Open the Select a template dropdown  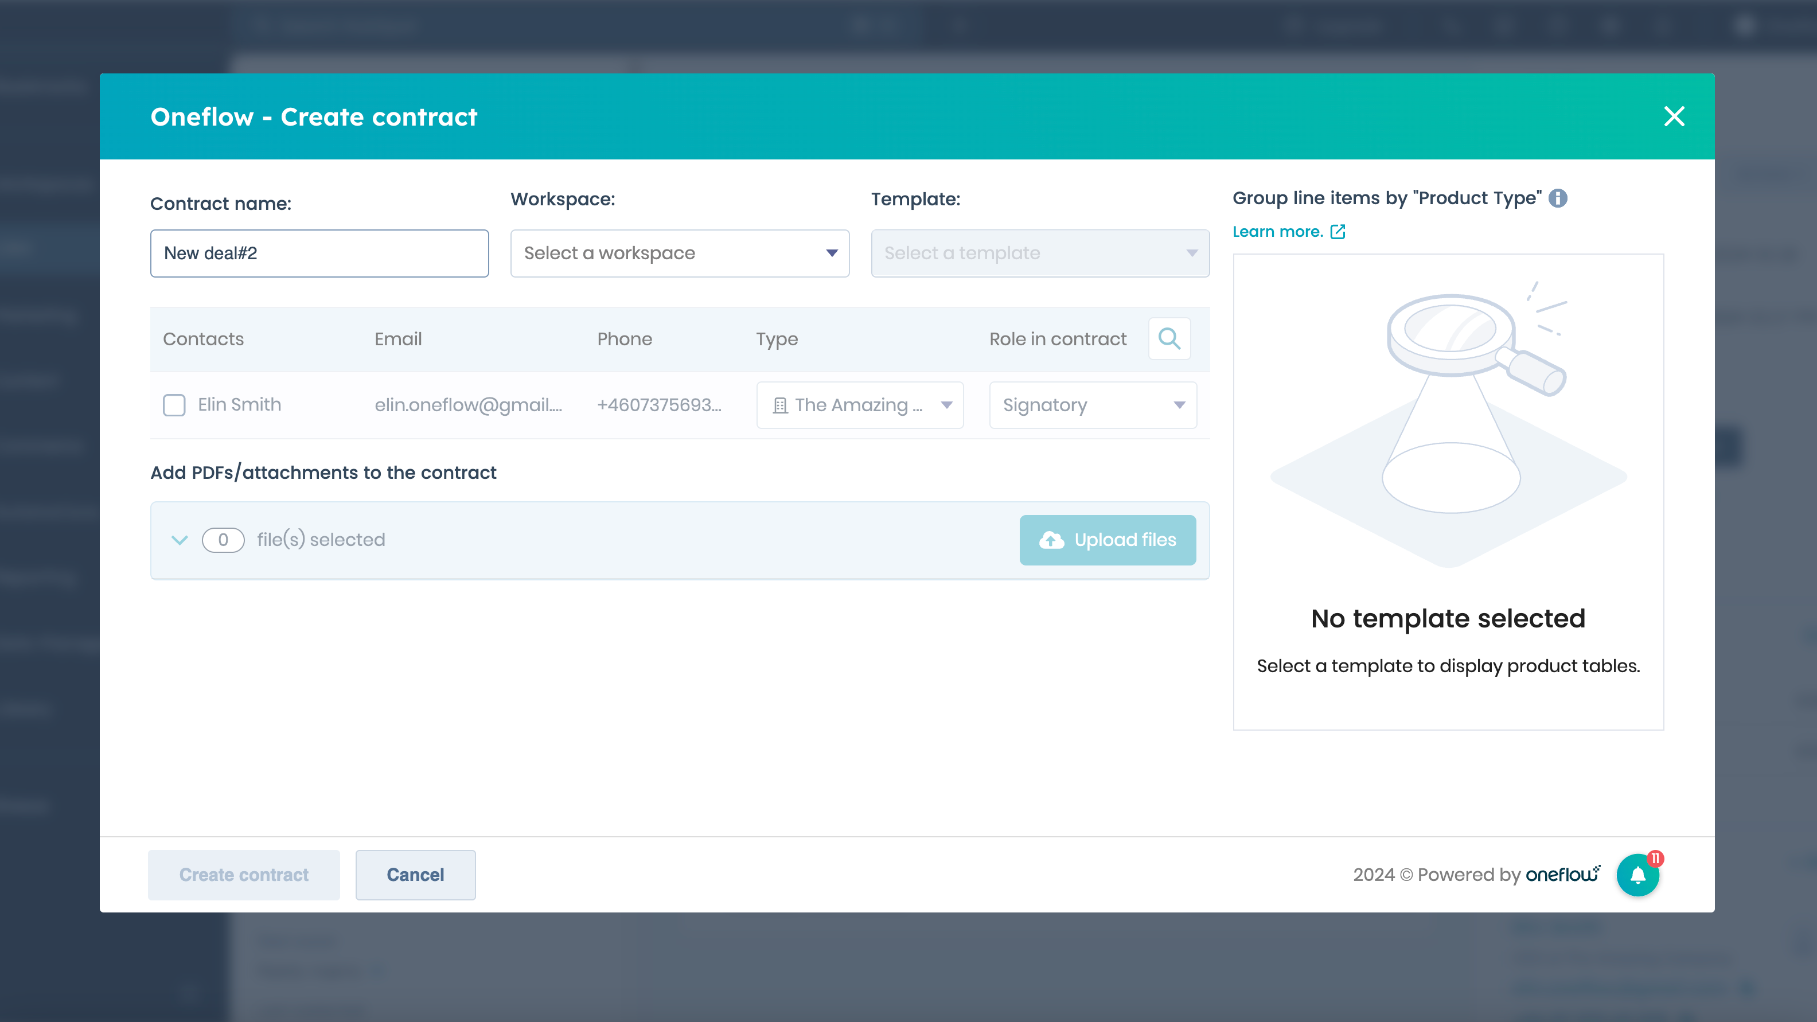pyautogui.click(x=1040, y=253)
